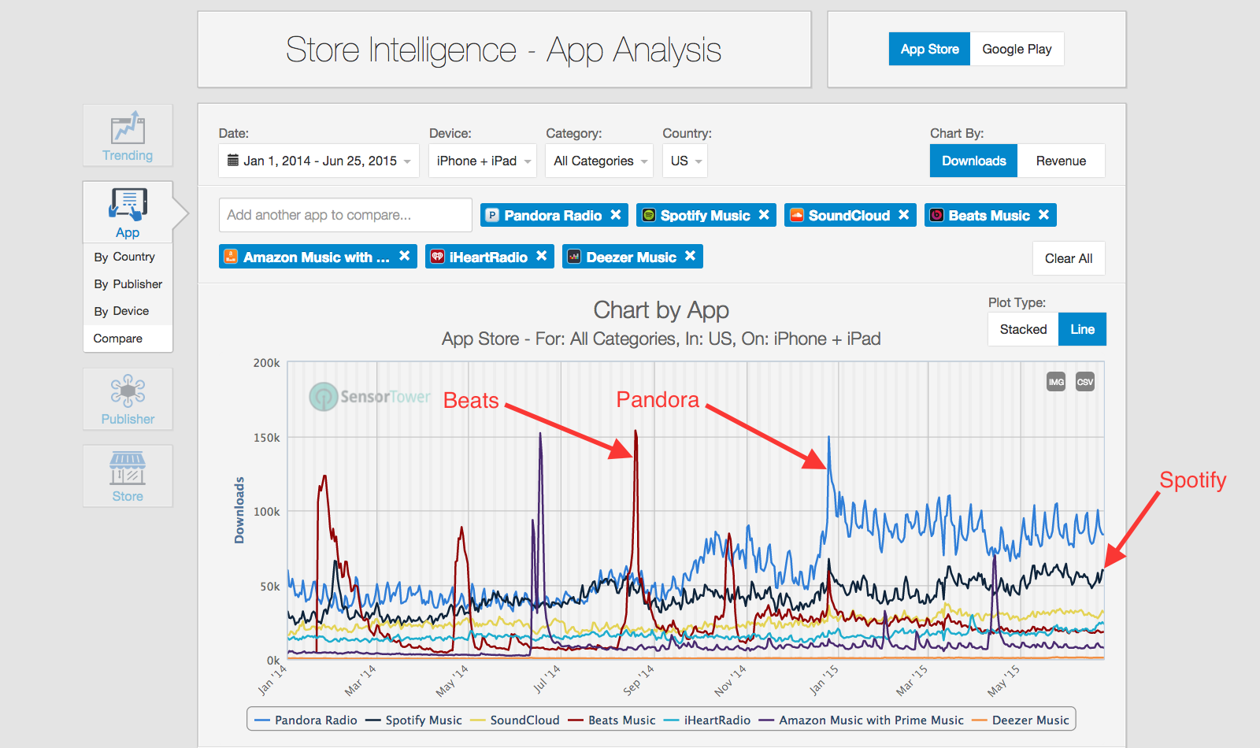Screen dimensions: 1260x748
Task: Click the SoundCloud app icon in tag
Action: tap(796, 215)
